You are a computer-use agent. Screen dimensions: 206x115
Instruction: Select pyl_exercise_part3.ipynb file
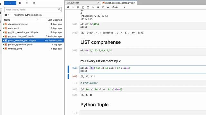(33, 36)
